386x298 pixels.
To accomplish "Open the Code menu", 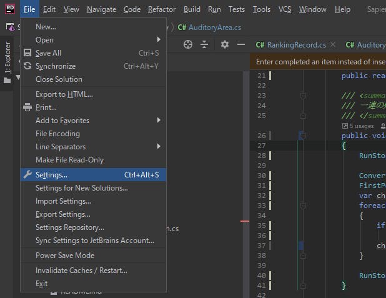I will point(132,9).
